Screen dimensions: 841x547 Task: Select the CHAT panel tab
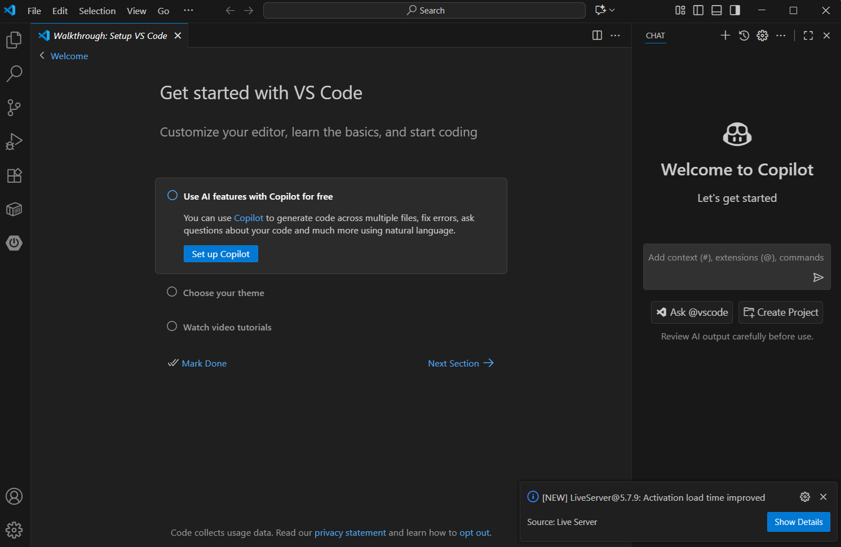click(656, 36)
